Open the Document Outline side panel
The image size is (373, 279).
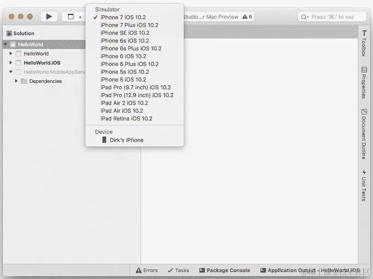(x=364, y=134)
